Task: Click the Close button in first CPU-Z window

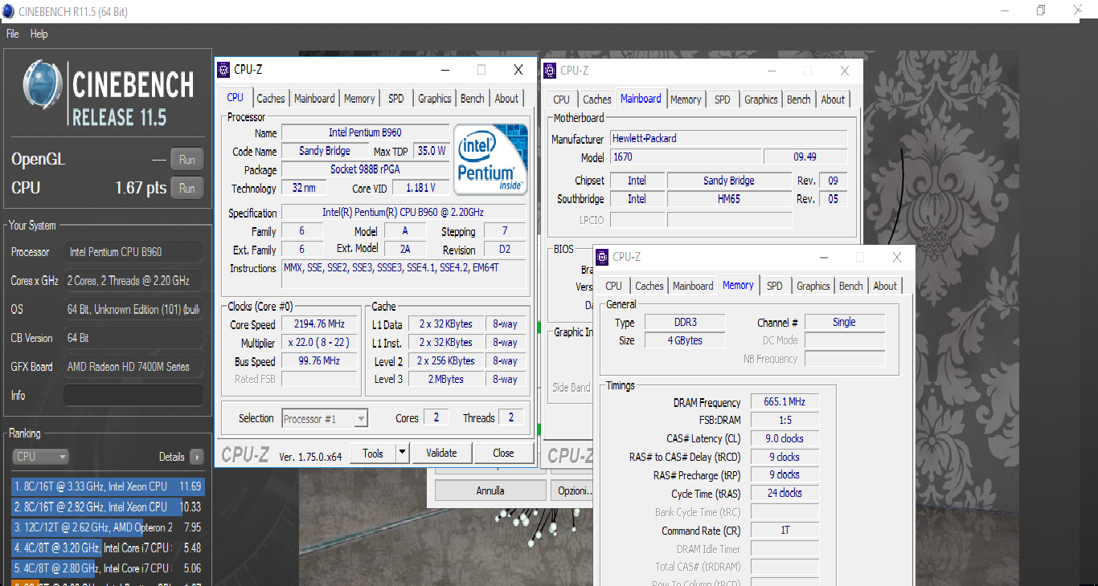Action: click(504, 454)
